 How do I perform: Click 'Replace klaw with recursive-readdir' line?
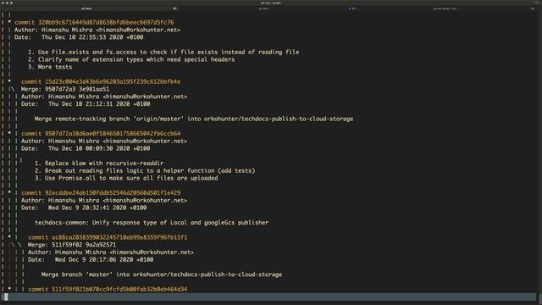(x=99, y=164)
